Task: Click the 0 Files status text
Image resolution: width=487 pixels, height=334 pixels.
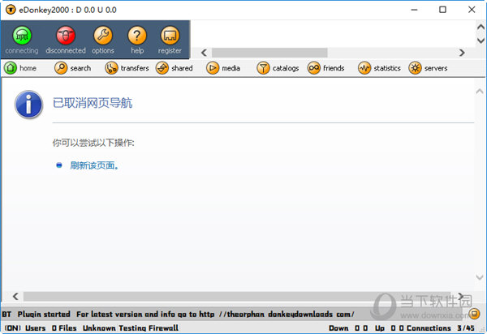Action: pyautogui.click(x=64, y=328)
